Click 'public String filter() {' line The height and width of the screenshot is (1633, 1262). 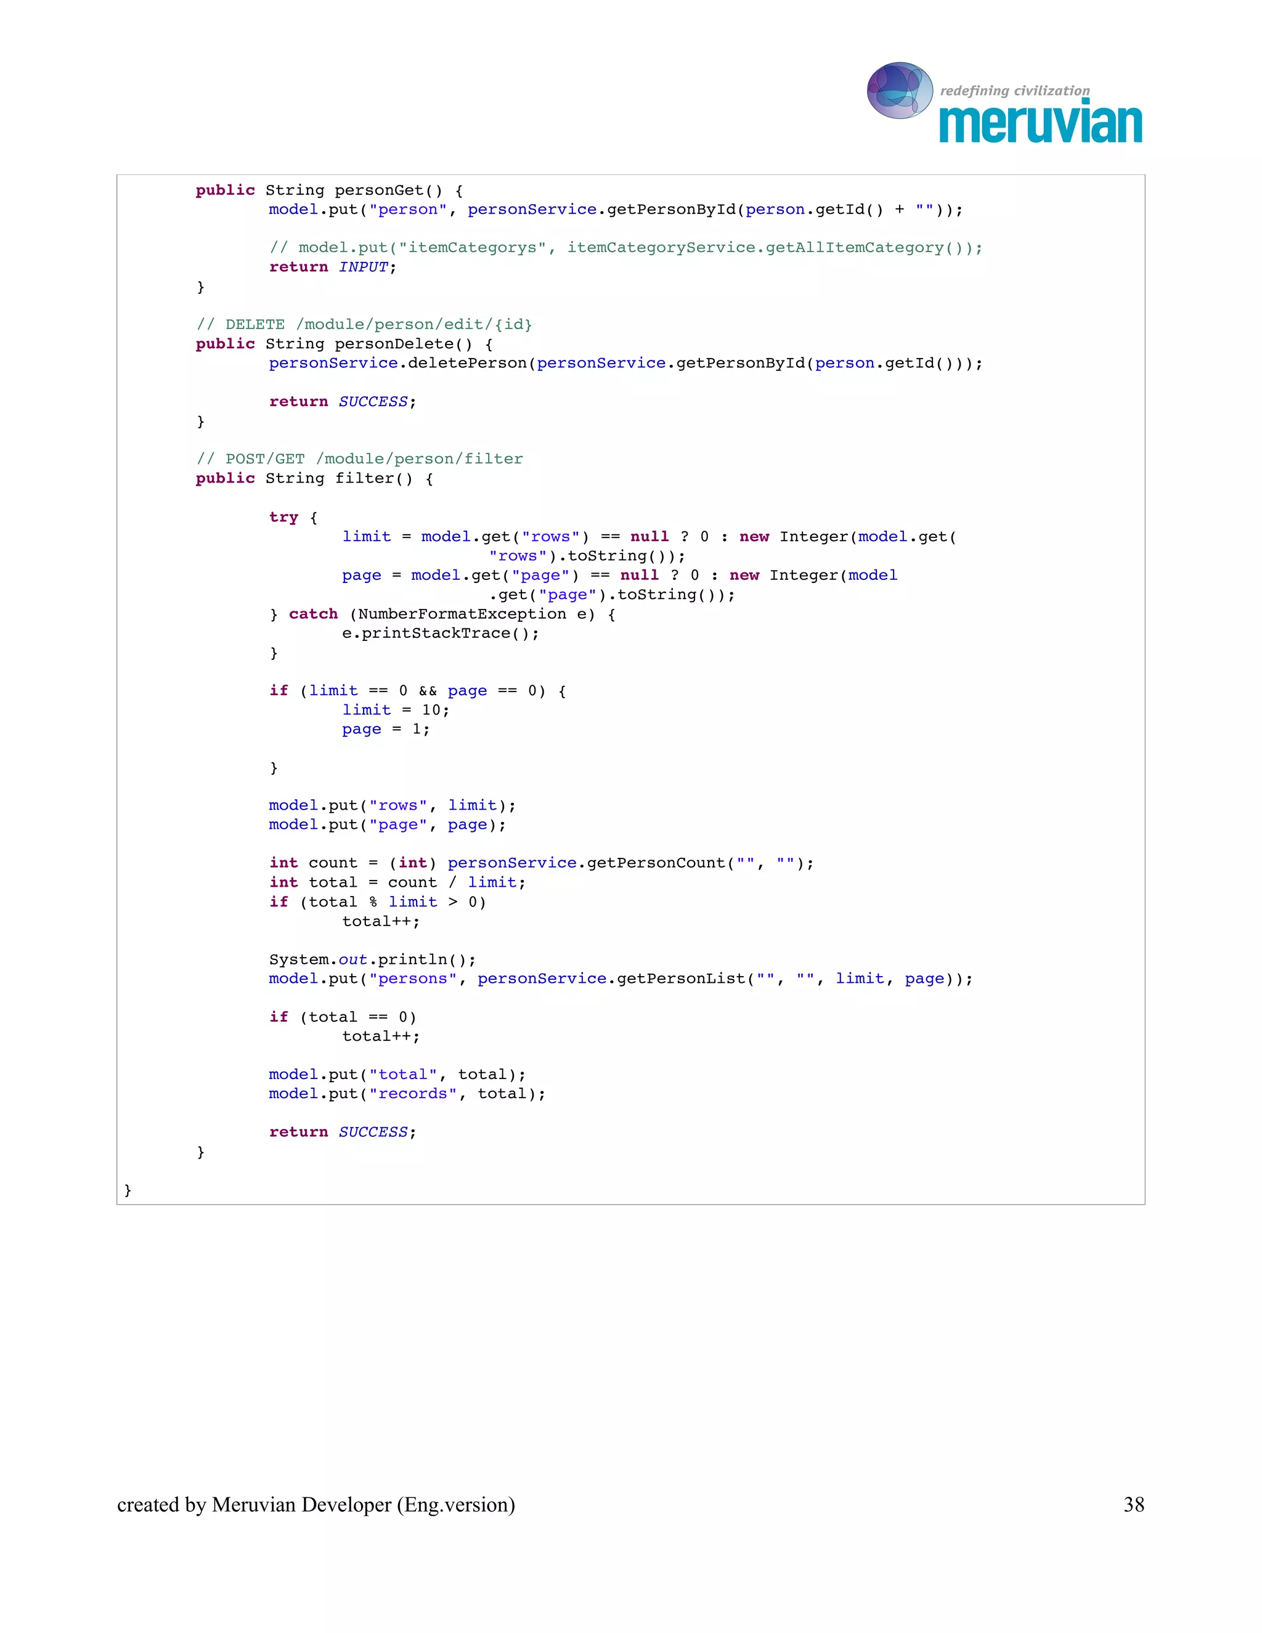click(x=314, y=479)
